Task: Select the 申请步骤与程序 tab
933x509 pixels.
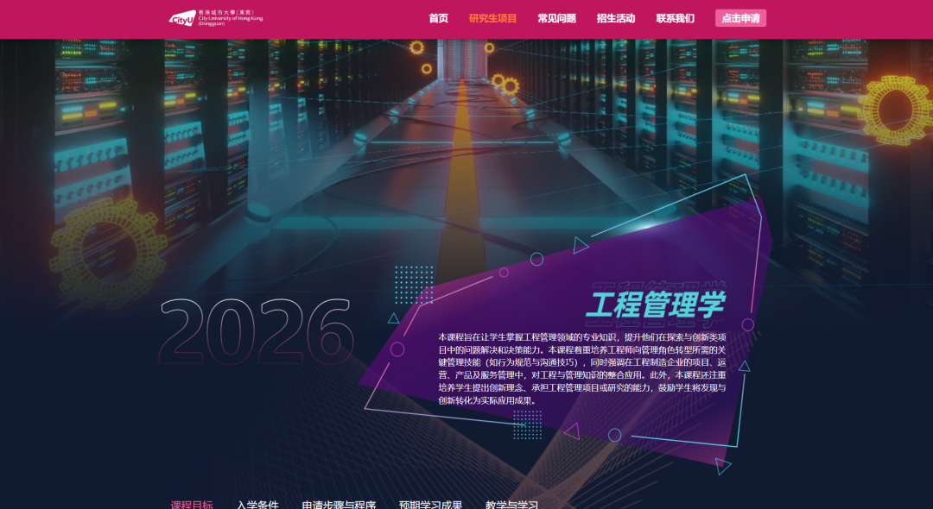Action: click(x=338, y=506)
